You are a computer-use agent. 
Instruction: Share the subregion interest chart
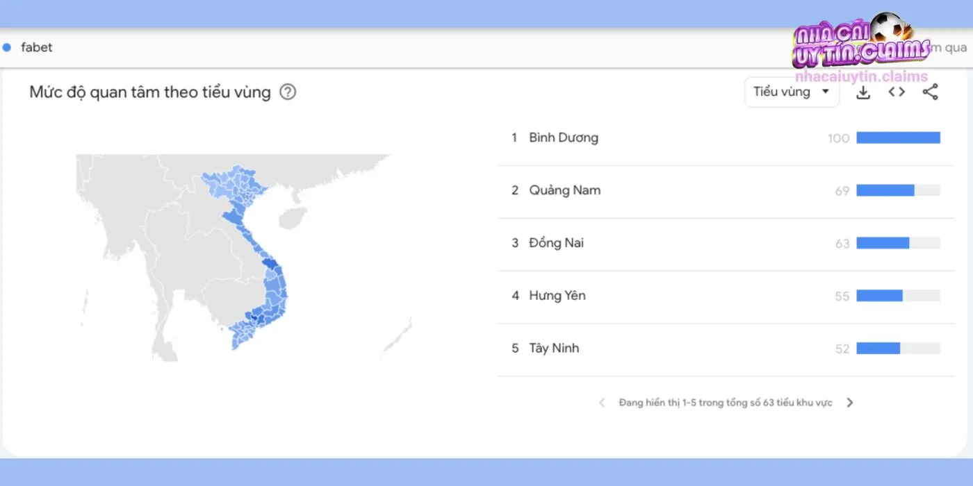[x=930, y=92]
